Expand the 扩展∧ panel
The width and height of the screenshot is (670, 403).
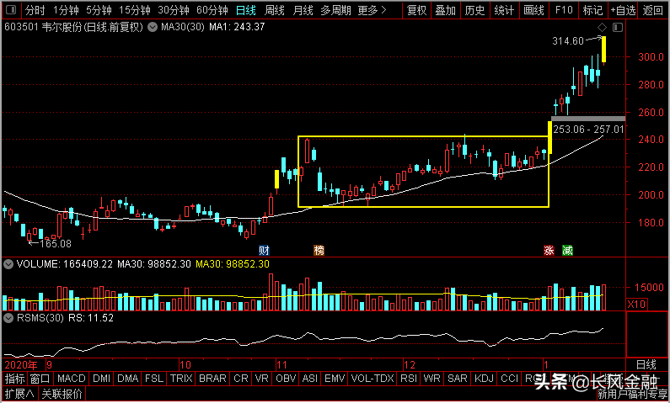[19, 394]
